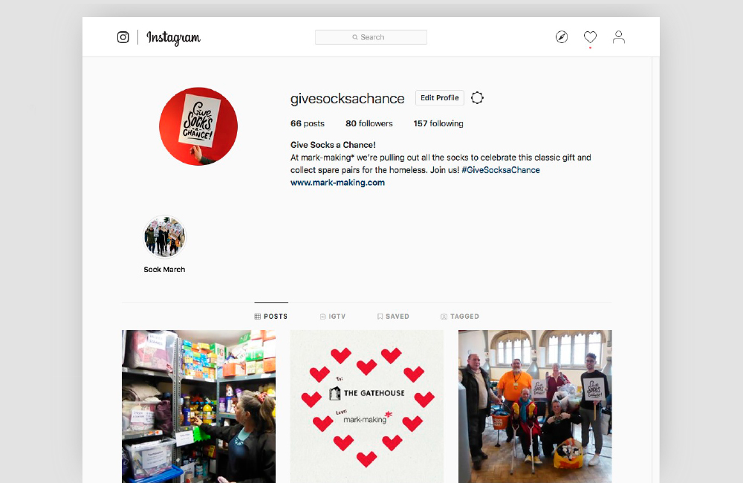Click the Give Socks a Chance profile picture

(x=198, y=126)
